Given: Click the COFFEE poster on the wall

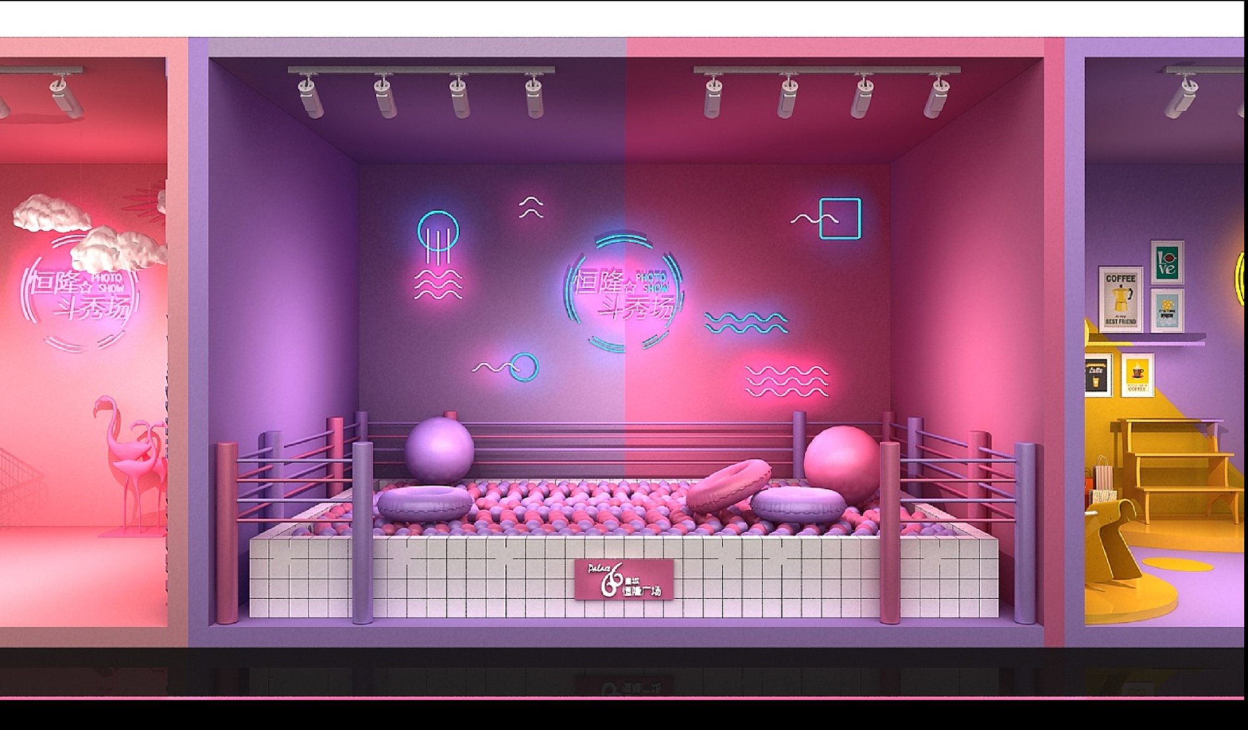Looking at the screenshot, I should pos(1120,299).
